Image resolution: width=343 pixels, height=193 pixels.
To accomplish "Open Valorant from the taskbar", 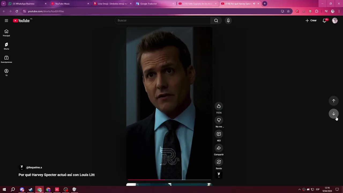I will pyautogui.click(x=57, y=190).
